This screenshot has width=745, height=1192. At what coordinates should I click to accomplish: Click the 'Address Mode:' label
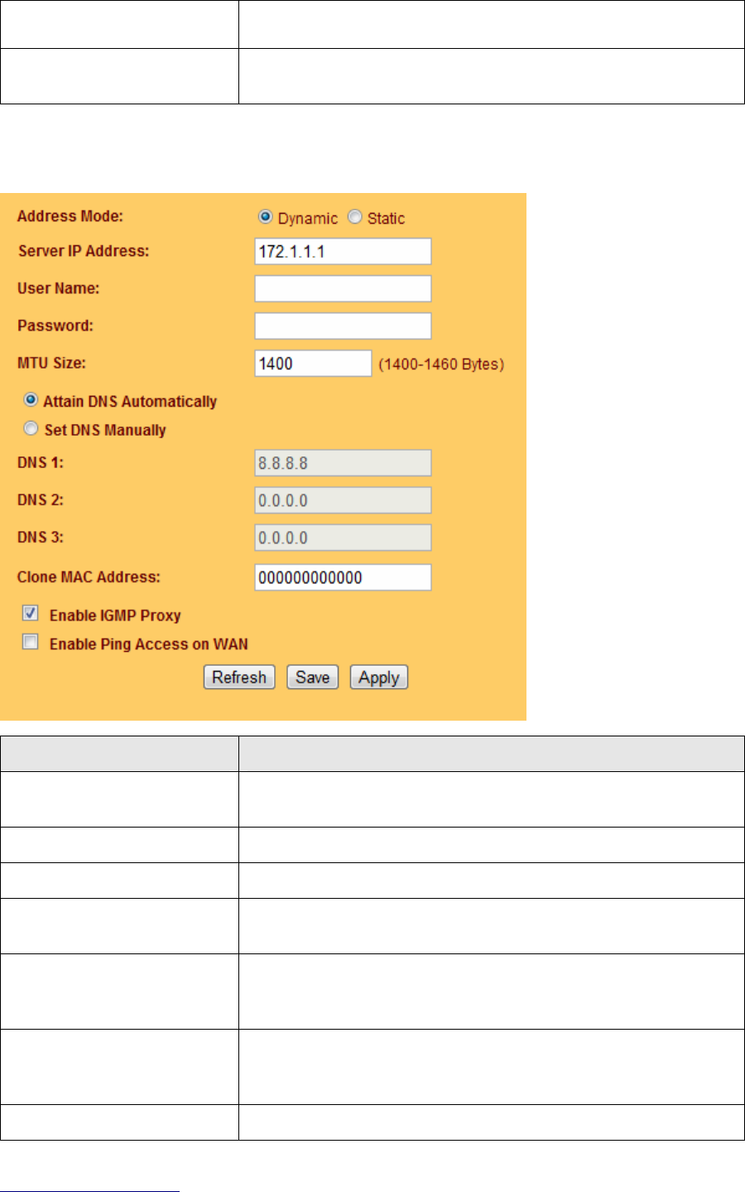(70, 216)
